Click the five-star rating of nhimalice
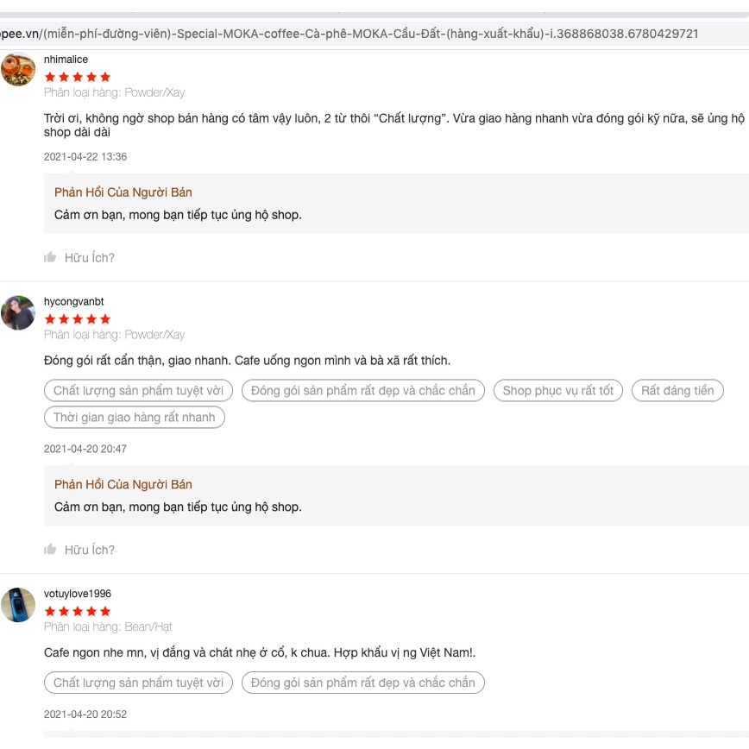This screenshot has height=749, width=749. [x=78, y=77]
